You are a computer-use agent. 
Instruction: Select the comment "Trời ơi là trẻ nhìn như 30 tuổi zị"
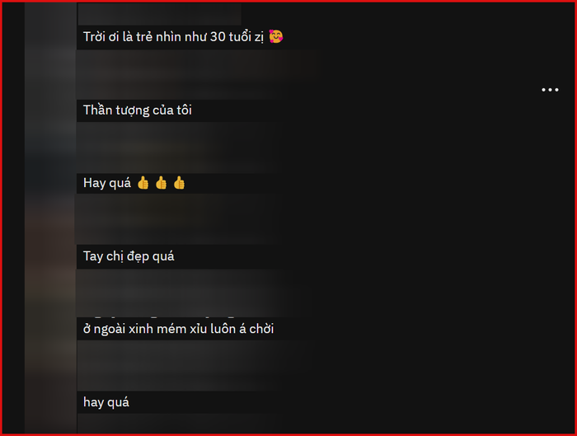click(173, 37)
